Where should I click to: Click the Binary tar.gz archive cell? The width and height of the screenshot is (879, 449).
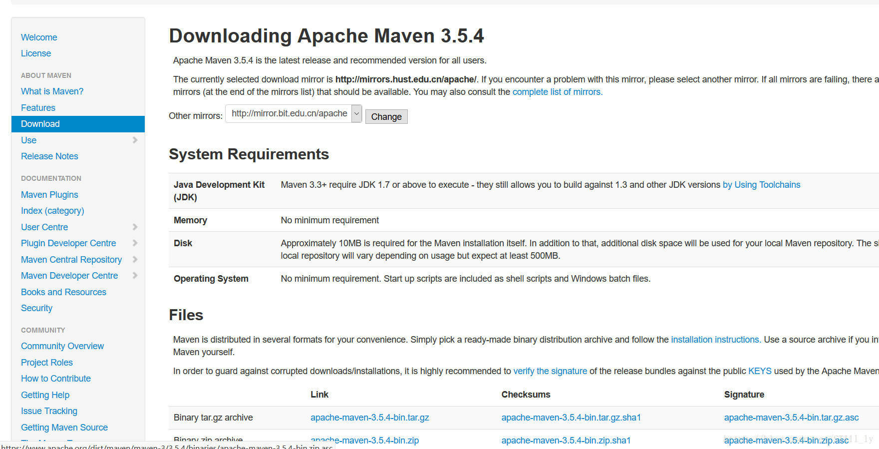213,418
